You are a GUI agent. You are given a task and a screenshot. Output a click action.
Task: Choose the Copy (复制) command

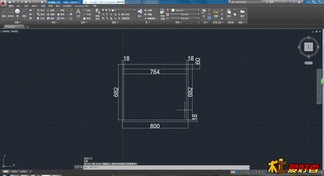tap(41, 14)
